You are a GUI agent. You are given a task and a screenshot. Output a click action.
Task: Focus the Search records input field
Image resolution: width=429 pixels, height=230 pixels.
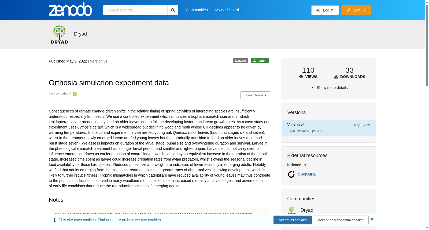(135, 10)
